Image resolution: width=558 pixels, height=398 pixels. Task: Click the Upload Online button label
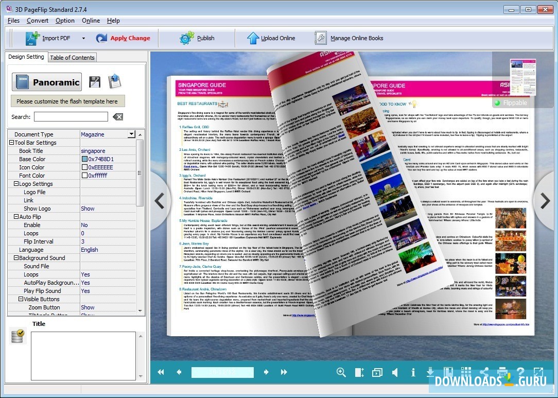point(278,38)
